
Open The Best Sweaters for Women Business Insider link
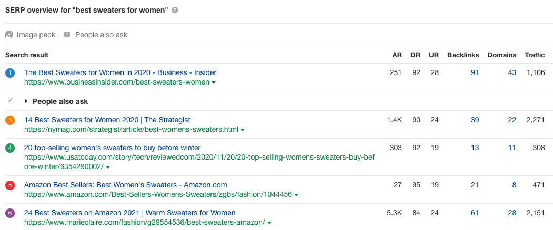tap(120, 72)
